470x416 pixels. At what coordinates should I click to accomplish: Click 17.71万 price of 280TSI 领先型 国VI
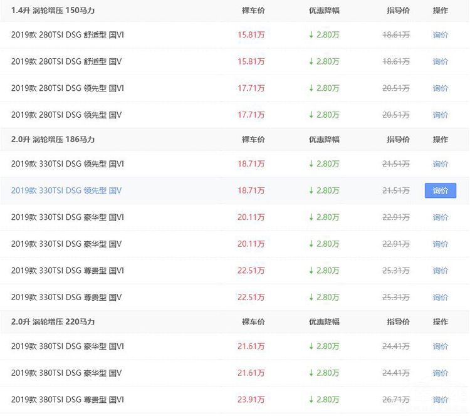click(x=251, y=88)
